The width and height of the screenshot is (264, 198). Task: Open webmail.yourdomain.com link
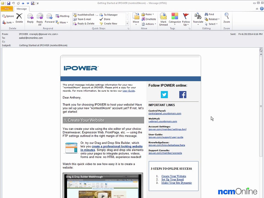pyautogui.click(x=163, y=121)
